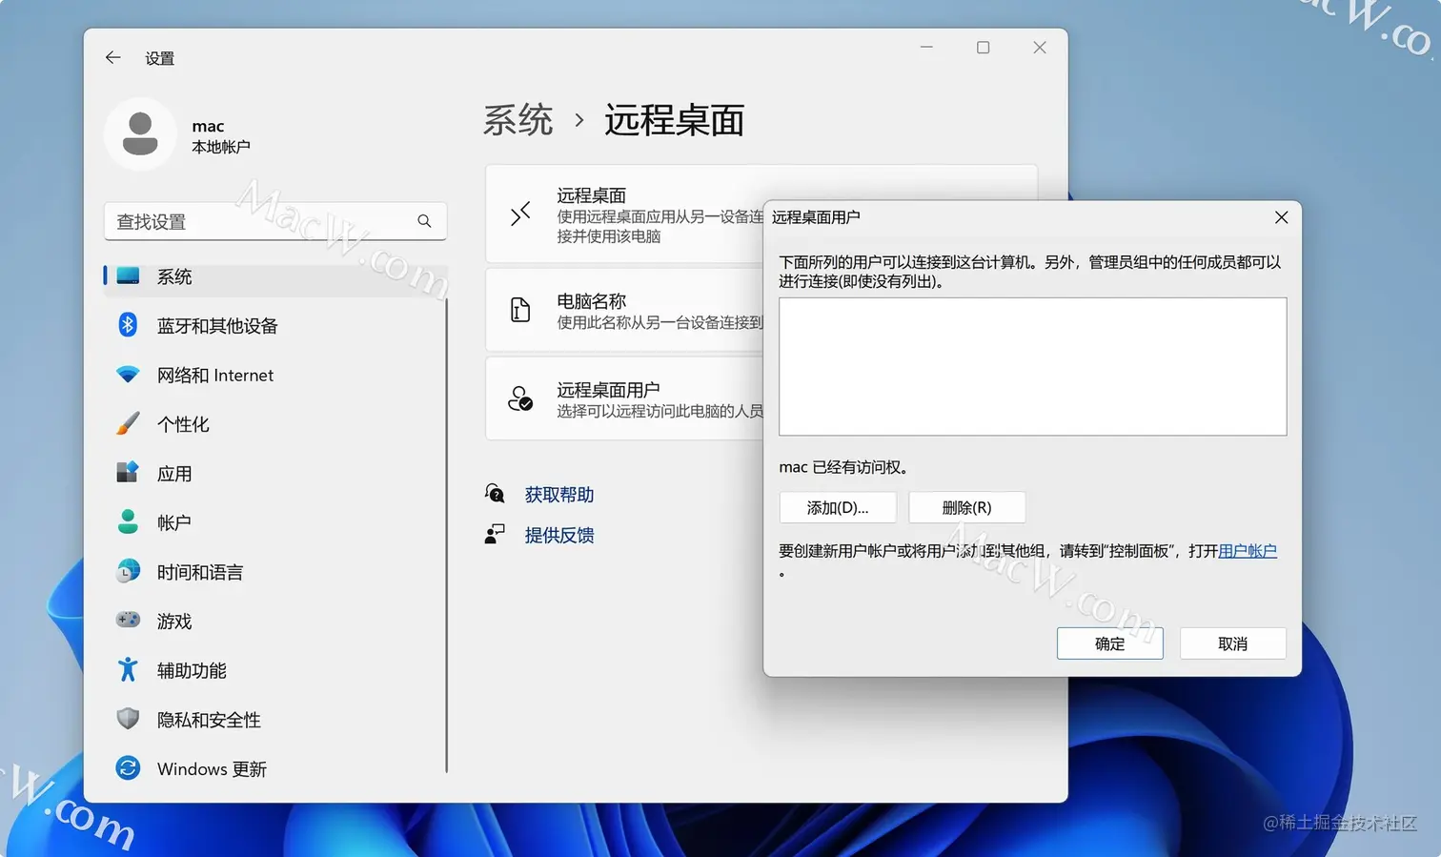Click the headset icon beside 获取帮助
This screenshot has width=1441, height=857.
tap(495, 494)
